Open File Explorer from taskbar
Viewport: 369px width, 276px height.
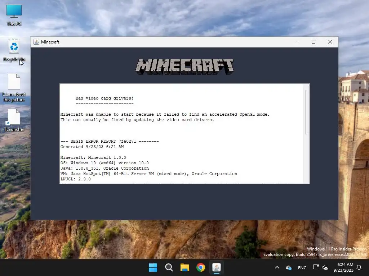(x=185, y=267)
